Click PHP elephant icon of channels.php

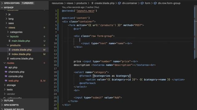(6, 72)
